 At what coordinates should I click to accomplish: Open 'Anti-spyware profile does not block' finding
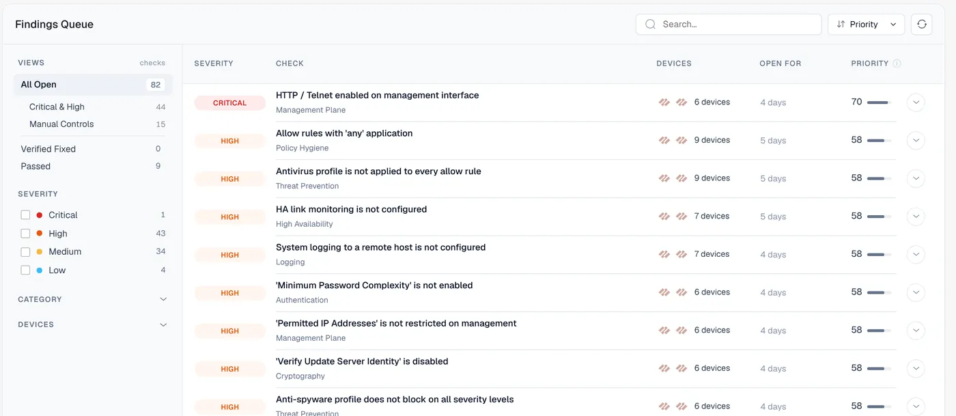(395, 400)
